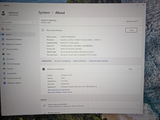Open Gaming controller icon
Viewport: 160px width, 120px height.
4,68
